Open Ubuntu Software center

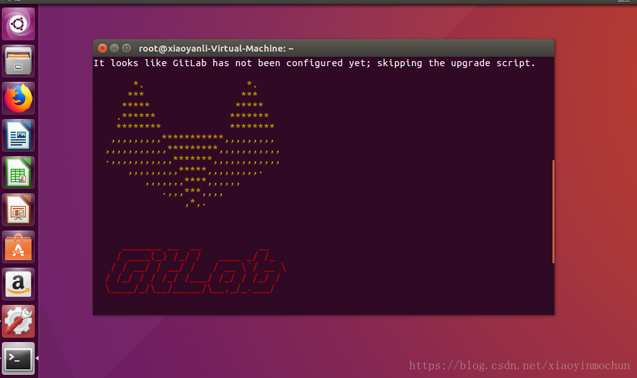click(x=18, y=247)
